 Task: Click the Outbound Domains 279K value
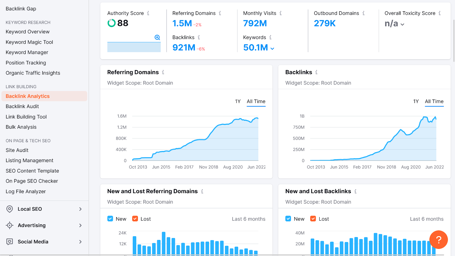pyautogui.click(x=325, y=23)
